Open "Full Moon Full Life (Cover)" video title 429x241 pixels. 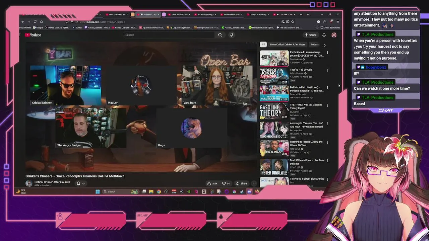(x=307, y=89)
